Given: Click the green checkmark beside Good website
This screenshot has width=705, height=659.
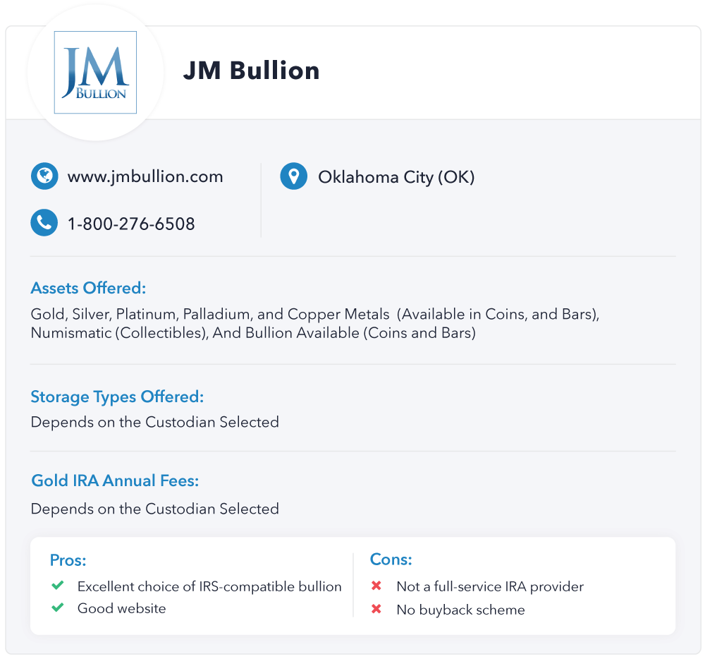Looking at the screenshot, I should point(58,607).
